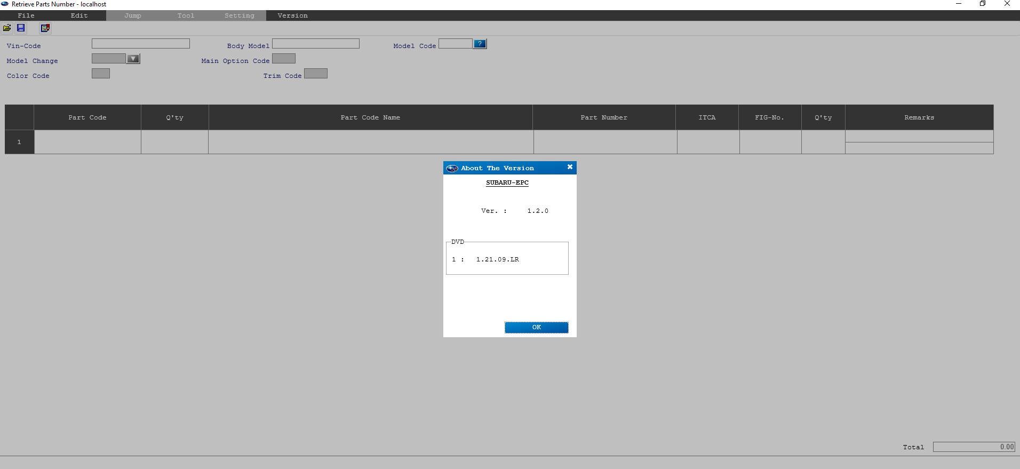This screenshot has width=1020, height=469.
Task: Open the Edit menu
Action: 79,15
